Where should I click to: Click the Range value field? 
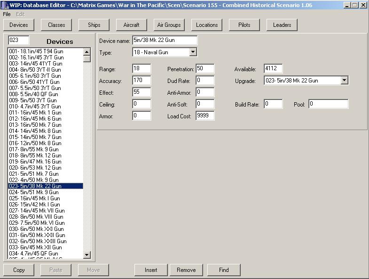pos(141,69)
